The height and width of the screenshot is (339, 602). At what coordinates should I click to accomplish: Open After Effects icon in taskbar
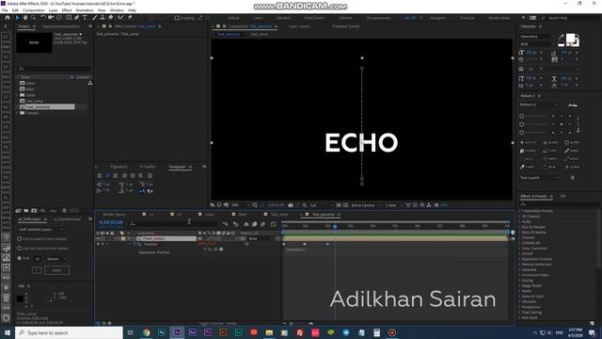177,332
